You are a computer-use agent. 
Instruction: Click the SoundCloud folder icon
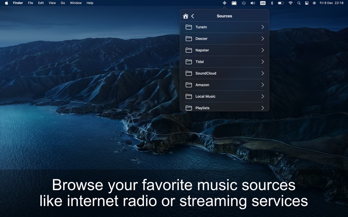point(189,73)
